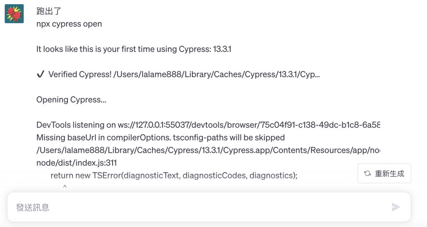
Task: Focus the 發送訊息 message input field
Action: [200, 207]
